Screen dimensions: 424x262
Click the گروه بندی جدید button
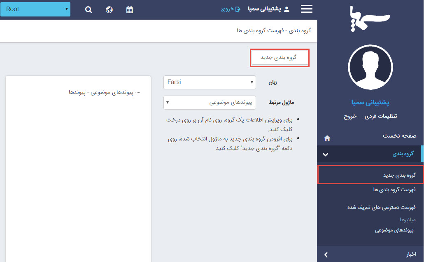tap(280, 58)
